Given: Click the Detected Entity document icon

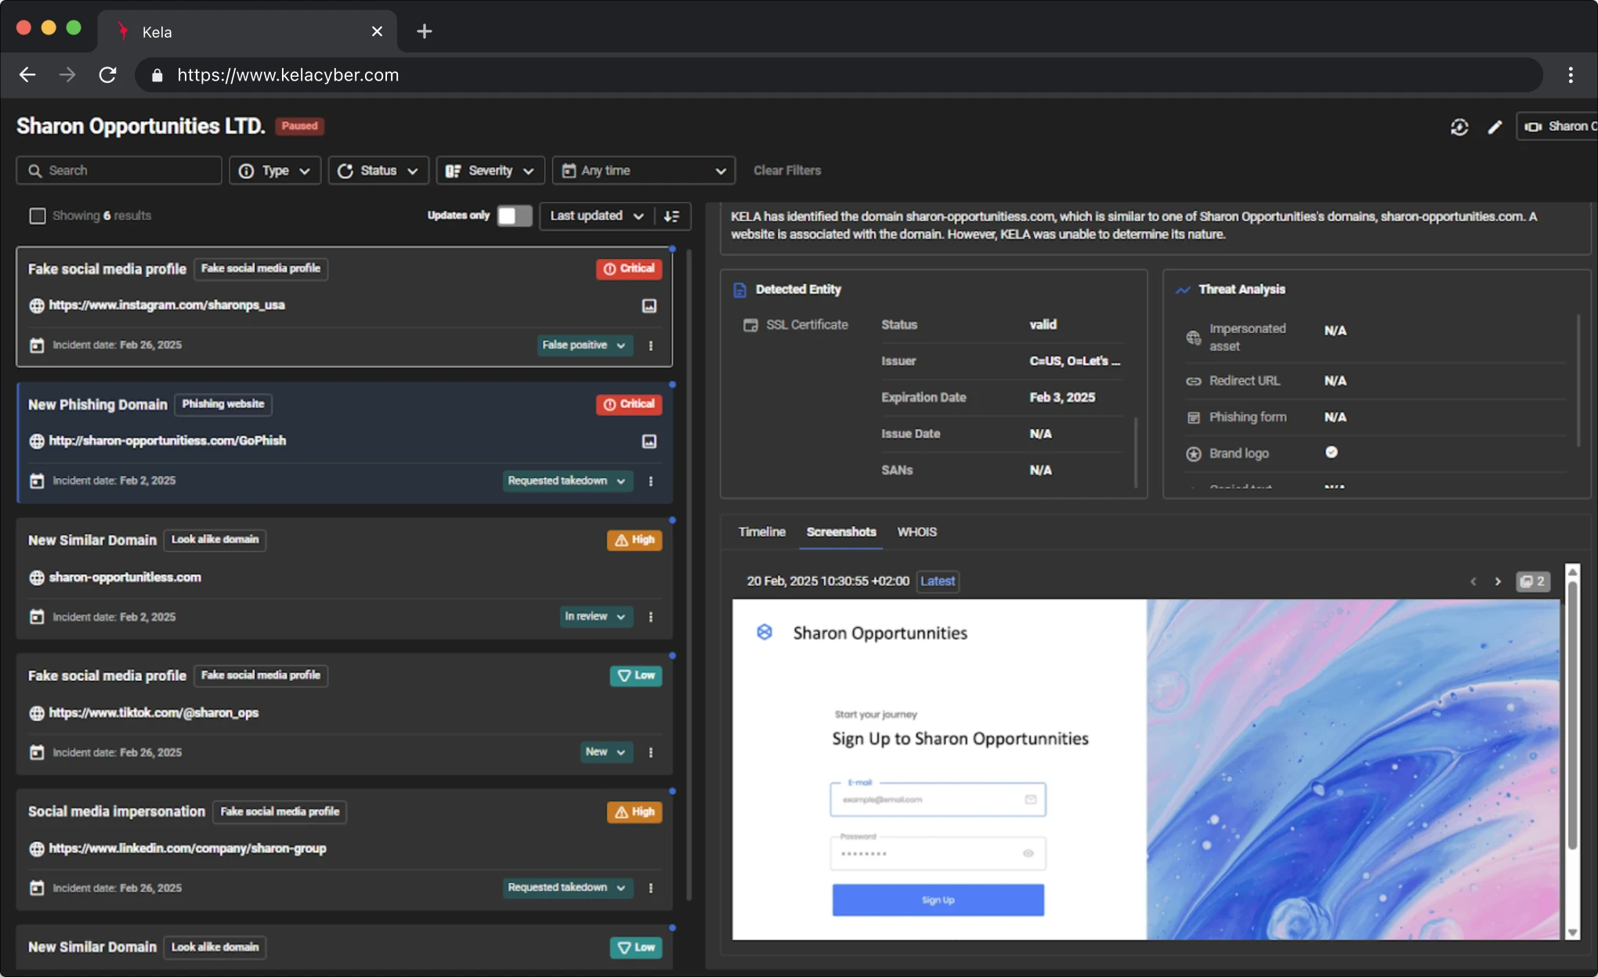Looking at the screenshot, I should point(739,290).
